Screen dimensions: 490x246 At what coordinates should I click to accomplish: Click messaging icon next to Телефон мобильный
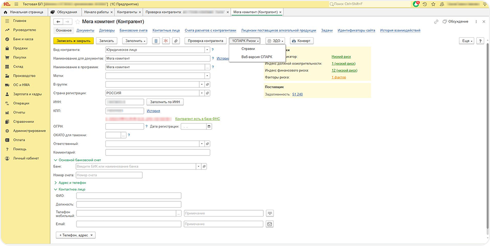pos(270,213)
